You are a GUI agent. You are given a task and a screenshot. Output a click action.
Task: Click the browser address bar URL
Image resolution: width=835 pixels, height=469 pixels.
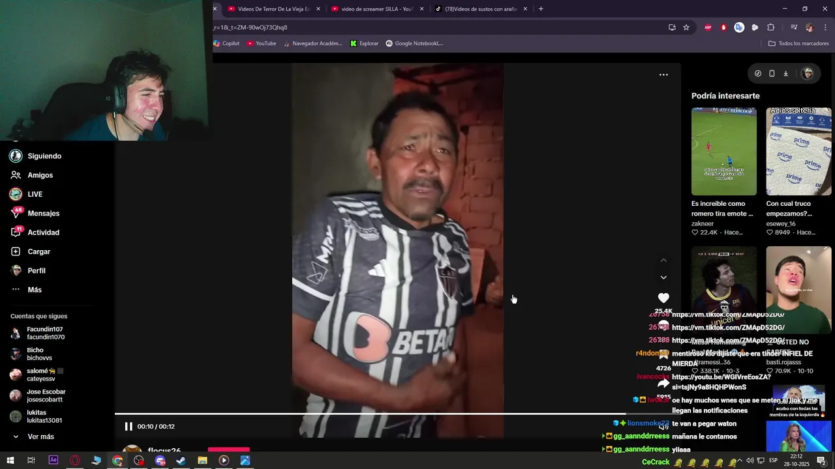251,27
